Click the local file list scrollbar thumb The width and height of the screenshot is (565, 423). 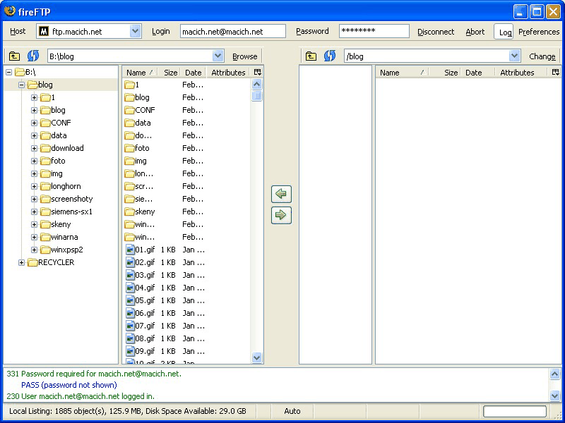256,96
